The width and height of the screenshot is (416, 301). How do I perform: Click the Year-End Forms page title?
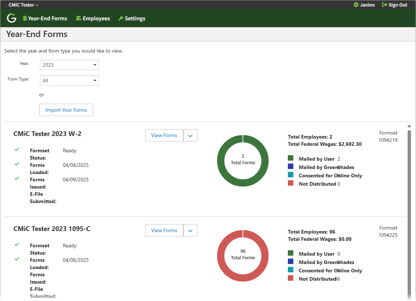[x=37, y=34]
